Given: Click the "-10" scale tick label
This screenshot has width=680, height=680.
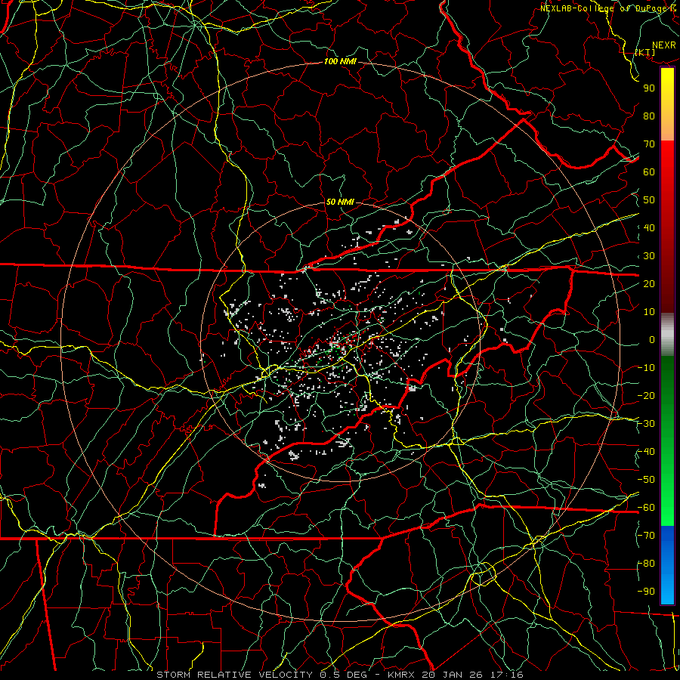Looking at the screenshot, I should click(646, 368).
